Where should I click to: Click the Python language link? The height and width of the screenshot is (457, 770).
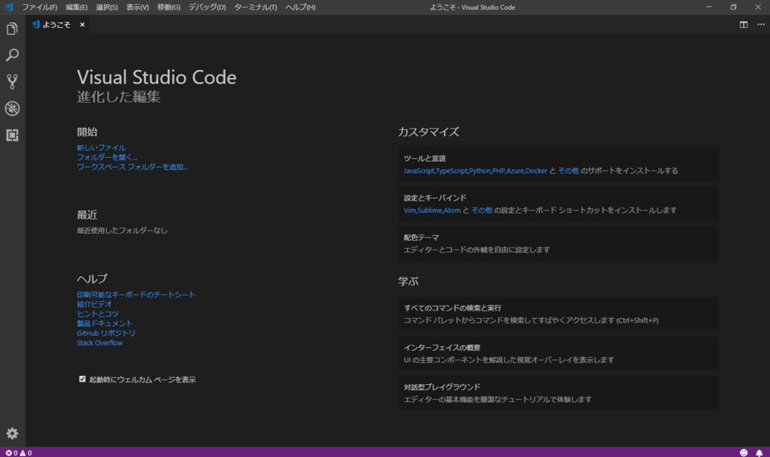click(x=480, y=171)
